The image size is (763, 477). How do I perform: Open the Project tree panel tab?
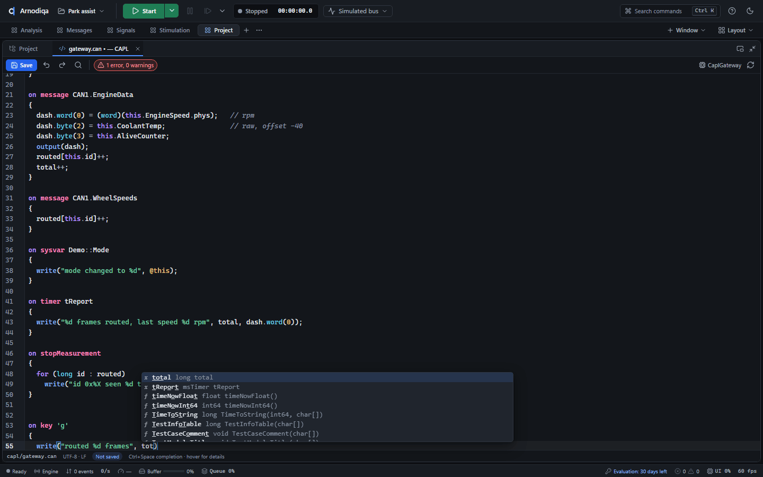pyautogui.click(x=24, y=49)
